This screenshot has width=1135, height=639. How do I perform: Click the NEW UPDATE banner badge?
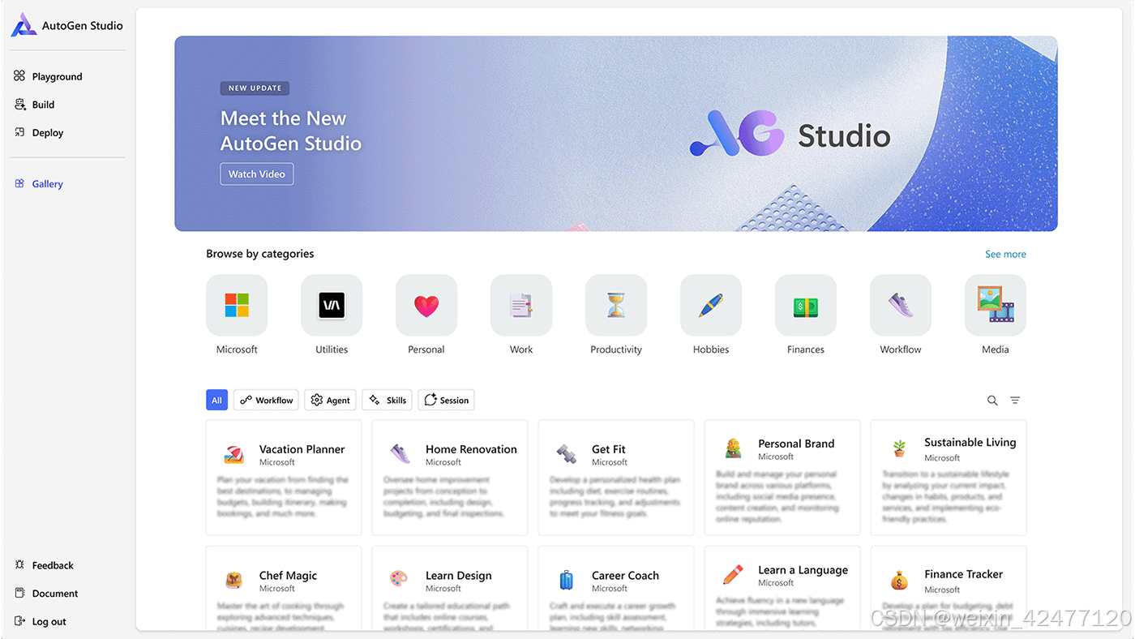click(x=255, y=88)
